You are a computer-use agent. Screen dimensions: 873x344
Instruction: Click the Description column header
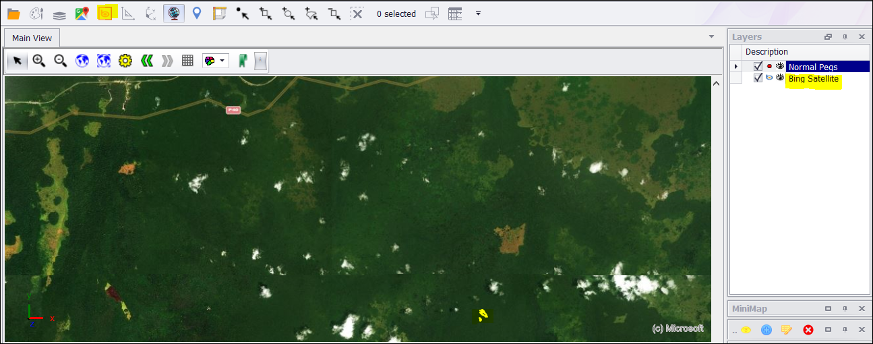[766, 52]
